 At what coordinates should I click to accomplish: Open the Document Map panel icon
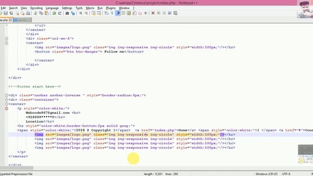[129, 13]
